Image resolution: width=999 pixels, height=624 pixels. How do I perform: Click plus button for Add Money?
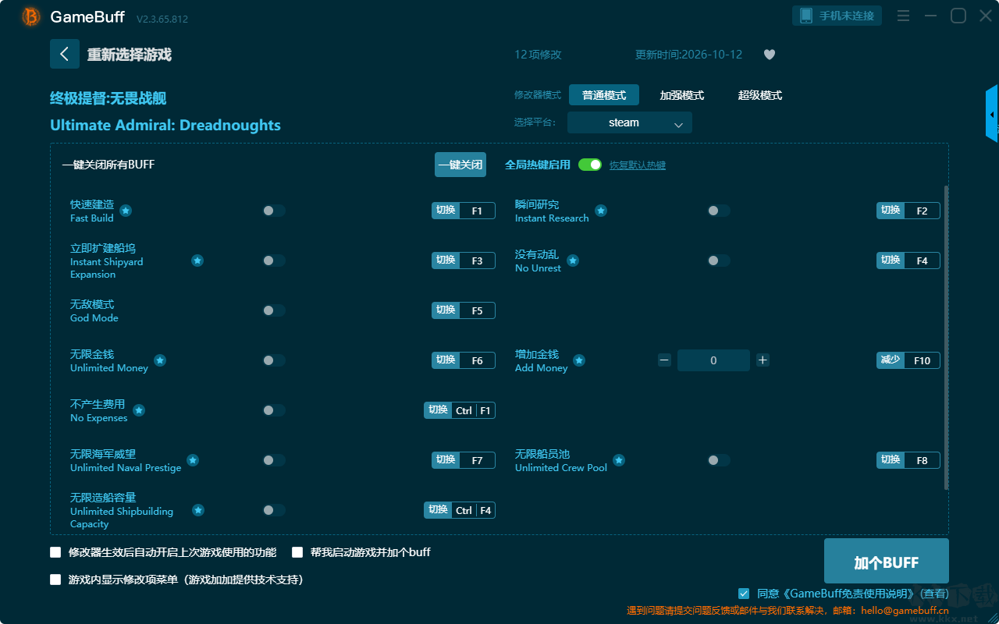pyautogui.click(x=763, y=360)
